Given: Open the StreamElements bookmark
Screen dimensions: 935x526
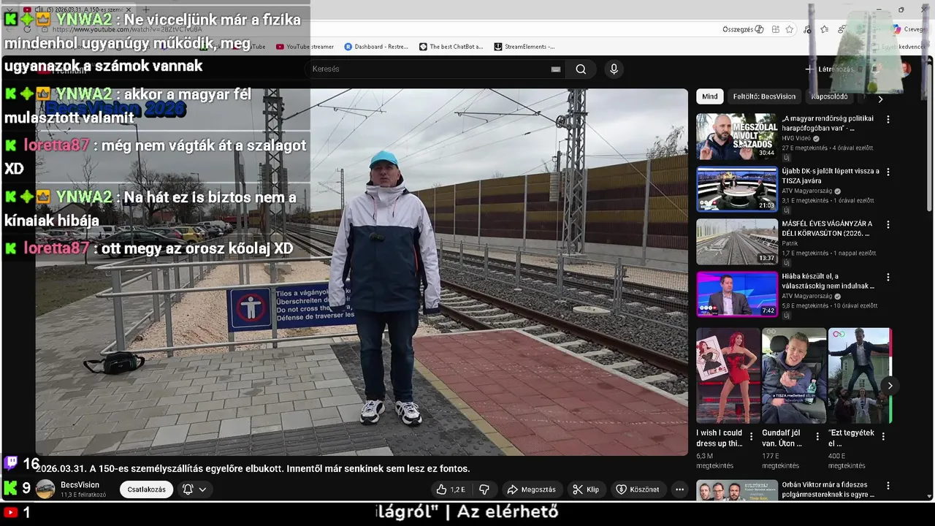Looking at the screenshot, I should (x=524, y=47).
